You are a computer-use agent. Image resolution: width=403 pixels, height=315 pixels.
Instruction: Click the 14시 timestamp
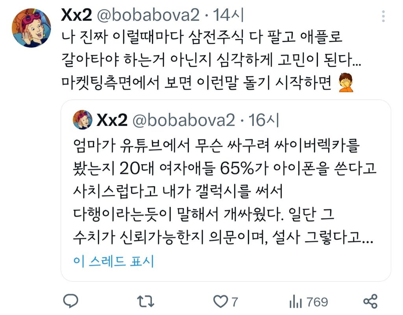pos(228,15)
